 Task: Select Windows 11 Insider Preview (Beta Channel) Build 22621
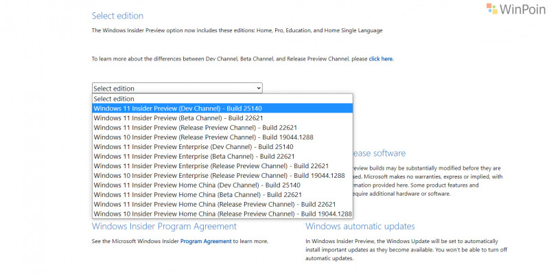[x=222, y=118]
